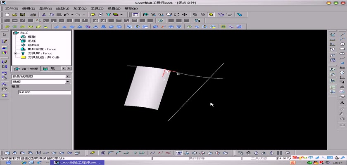Screen dimensions: 347x165
Task: Undo the last action with the curved arrow
Action: [67, 14]
